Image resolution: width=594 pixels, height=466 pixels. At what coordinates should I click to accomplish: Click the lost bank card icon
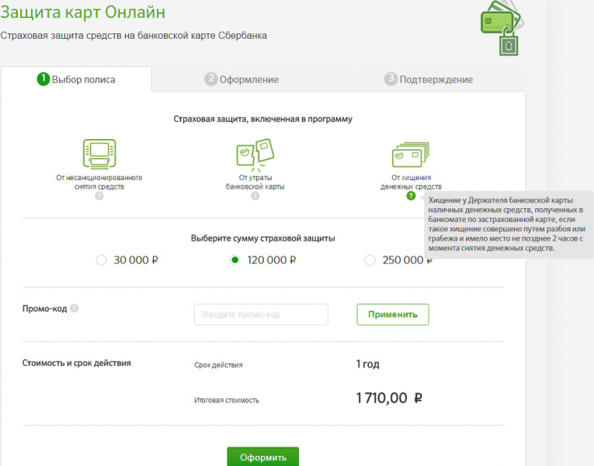(x=255, y=155)
